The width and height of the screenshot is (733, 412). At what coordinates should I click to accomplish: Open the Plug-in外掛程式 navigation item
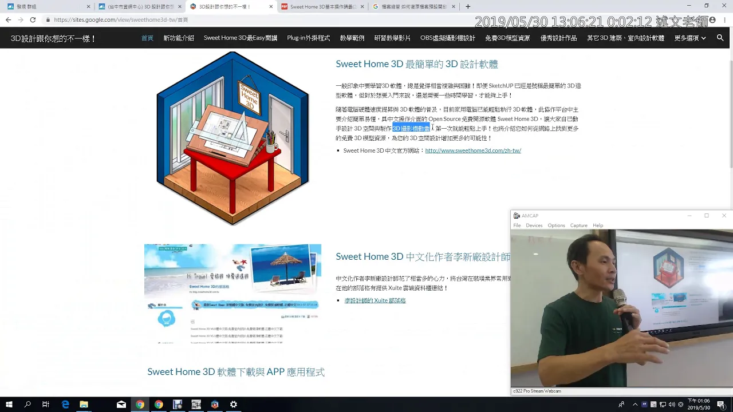309,38
